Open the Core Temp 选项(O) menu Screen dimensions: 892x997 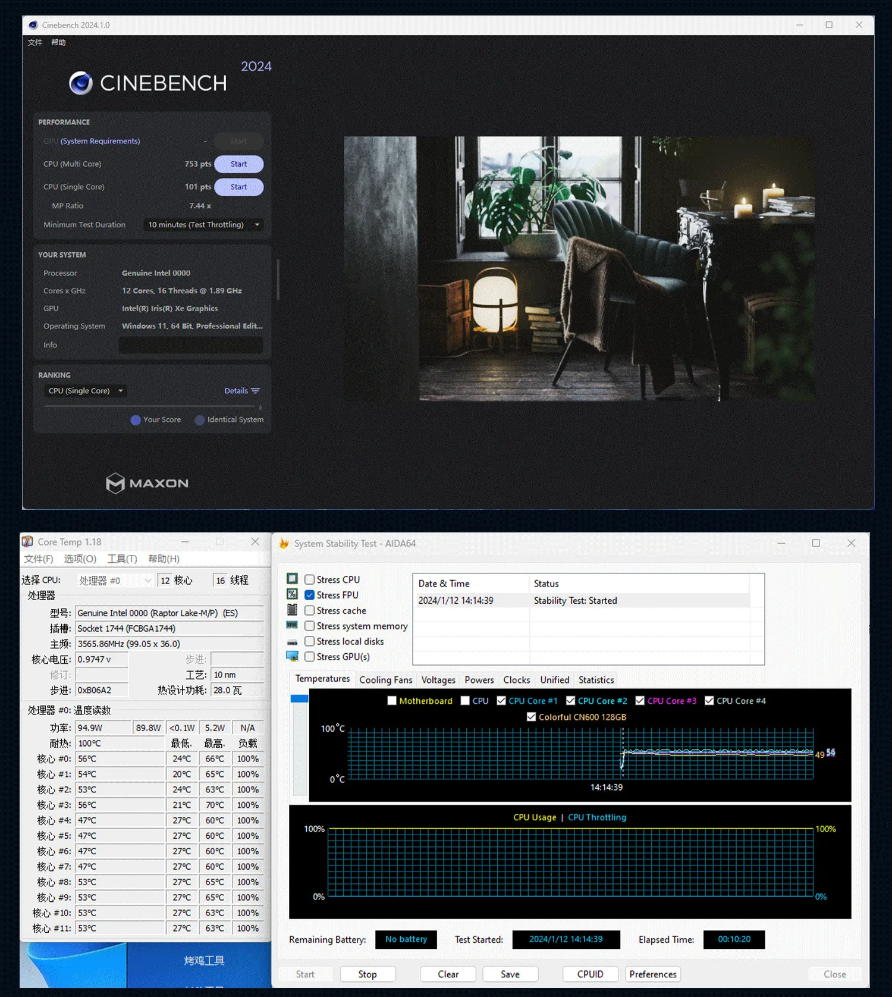pos(80,559)
